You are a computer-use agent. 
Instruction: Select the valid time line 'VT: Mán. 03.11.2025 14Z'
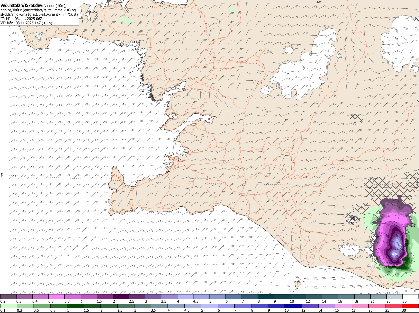pyautogui.click(x=20, y=23)
